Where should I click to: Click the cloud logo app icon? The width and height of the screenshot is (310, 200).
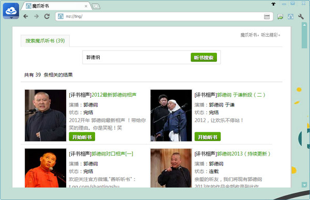point(11,11)
